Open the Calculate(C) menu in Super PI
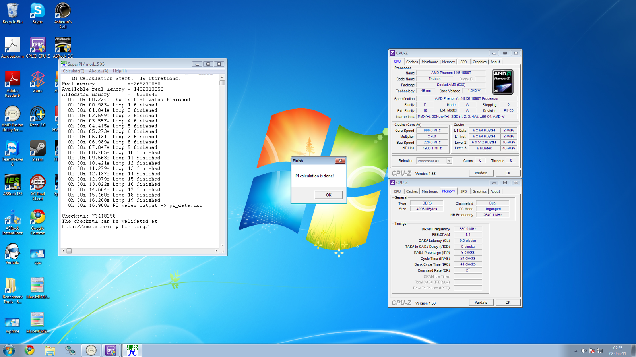This screenshot has height=357, width=636. tap(74, 71)
